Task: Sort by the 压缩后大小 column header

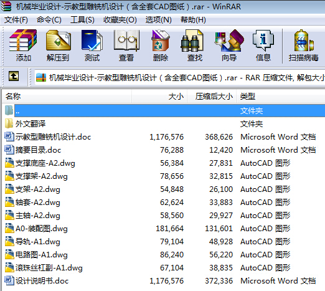Action: [x=212, y=97]
